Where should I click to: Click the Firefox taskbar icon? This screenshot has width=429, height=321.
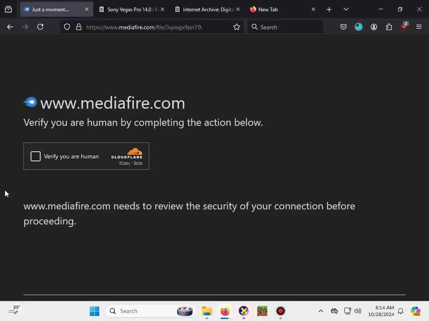point(225,311)
